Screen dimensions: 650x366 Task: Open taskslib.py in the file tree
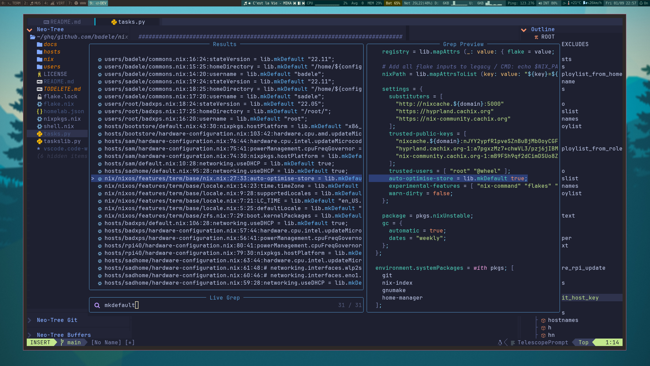tap(62, 141)
